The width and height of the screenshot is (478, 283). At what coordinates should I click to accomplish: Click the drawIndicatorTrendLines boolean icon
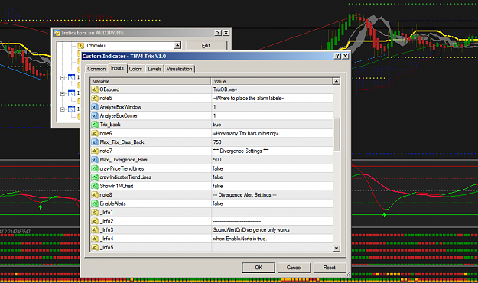[x=95, y=177]
